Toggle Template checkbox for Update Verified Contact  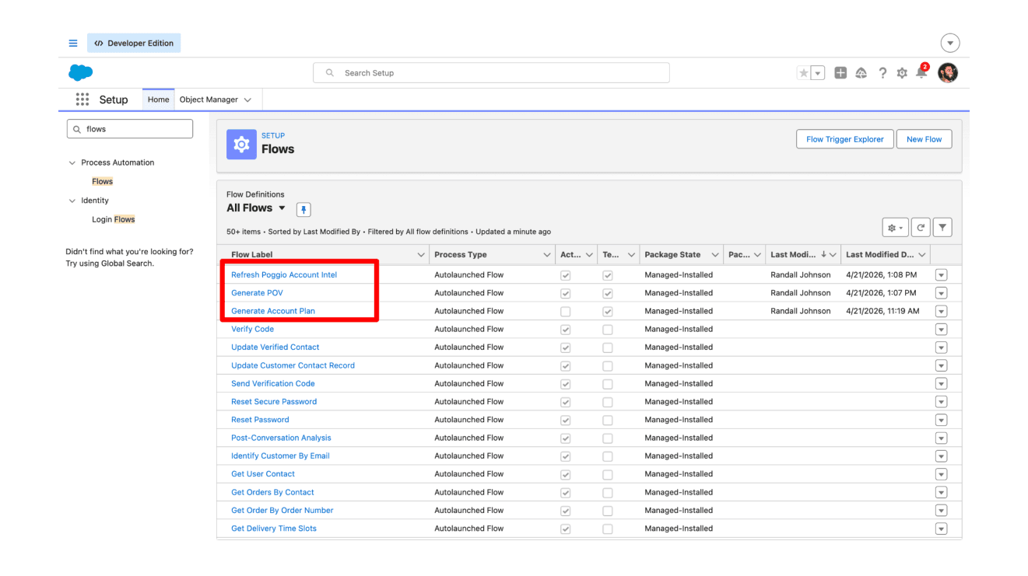[x=608, y=347]
